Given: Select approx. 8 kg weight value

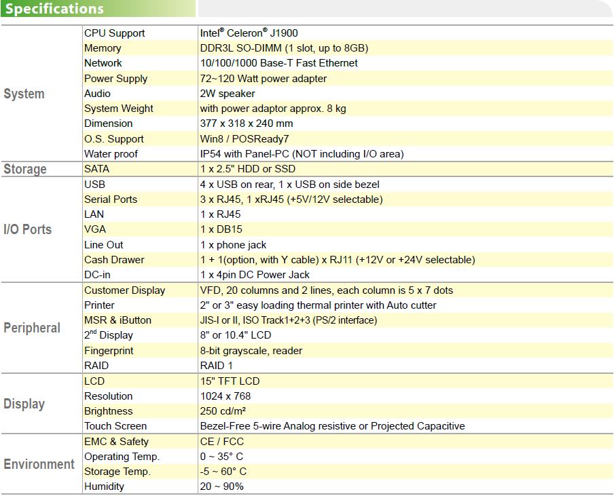Looking at the screenshot, I should (273, 109).
